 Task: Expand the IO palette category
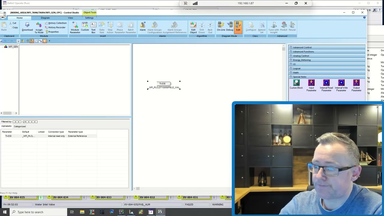[327, 64]
